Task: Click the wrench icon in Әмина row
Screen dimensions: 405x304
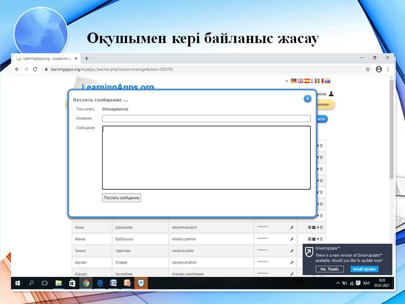Action: [292, 239]
